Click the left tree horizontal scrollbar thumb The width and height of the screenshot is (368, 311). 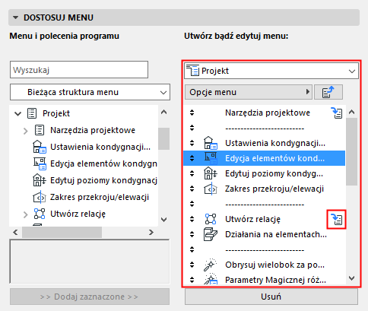tap(62, 232)
